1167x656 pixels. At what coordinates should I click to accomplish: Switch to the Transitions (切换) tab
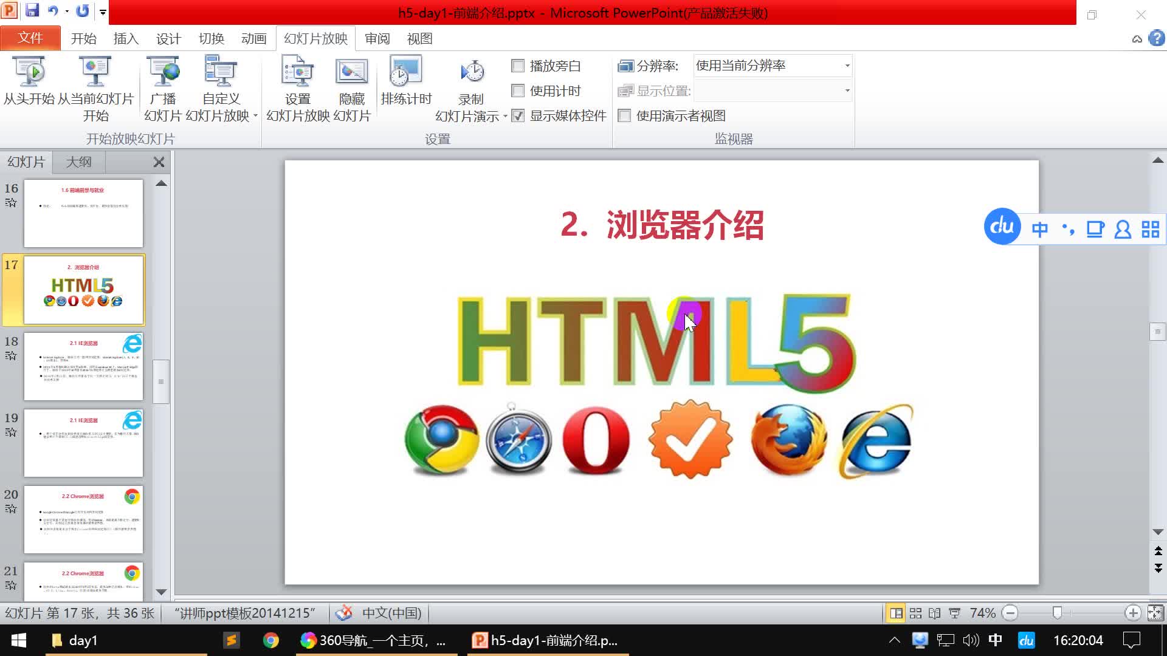tap(211, 38)
